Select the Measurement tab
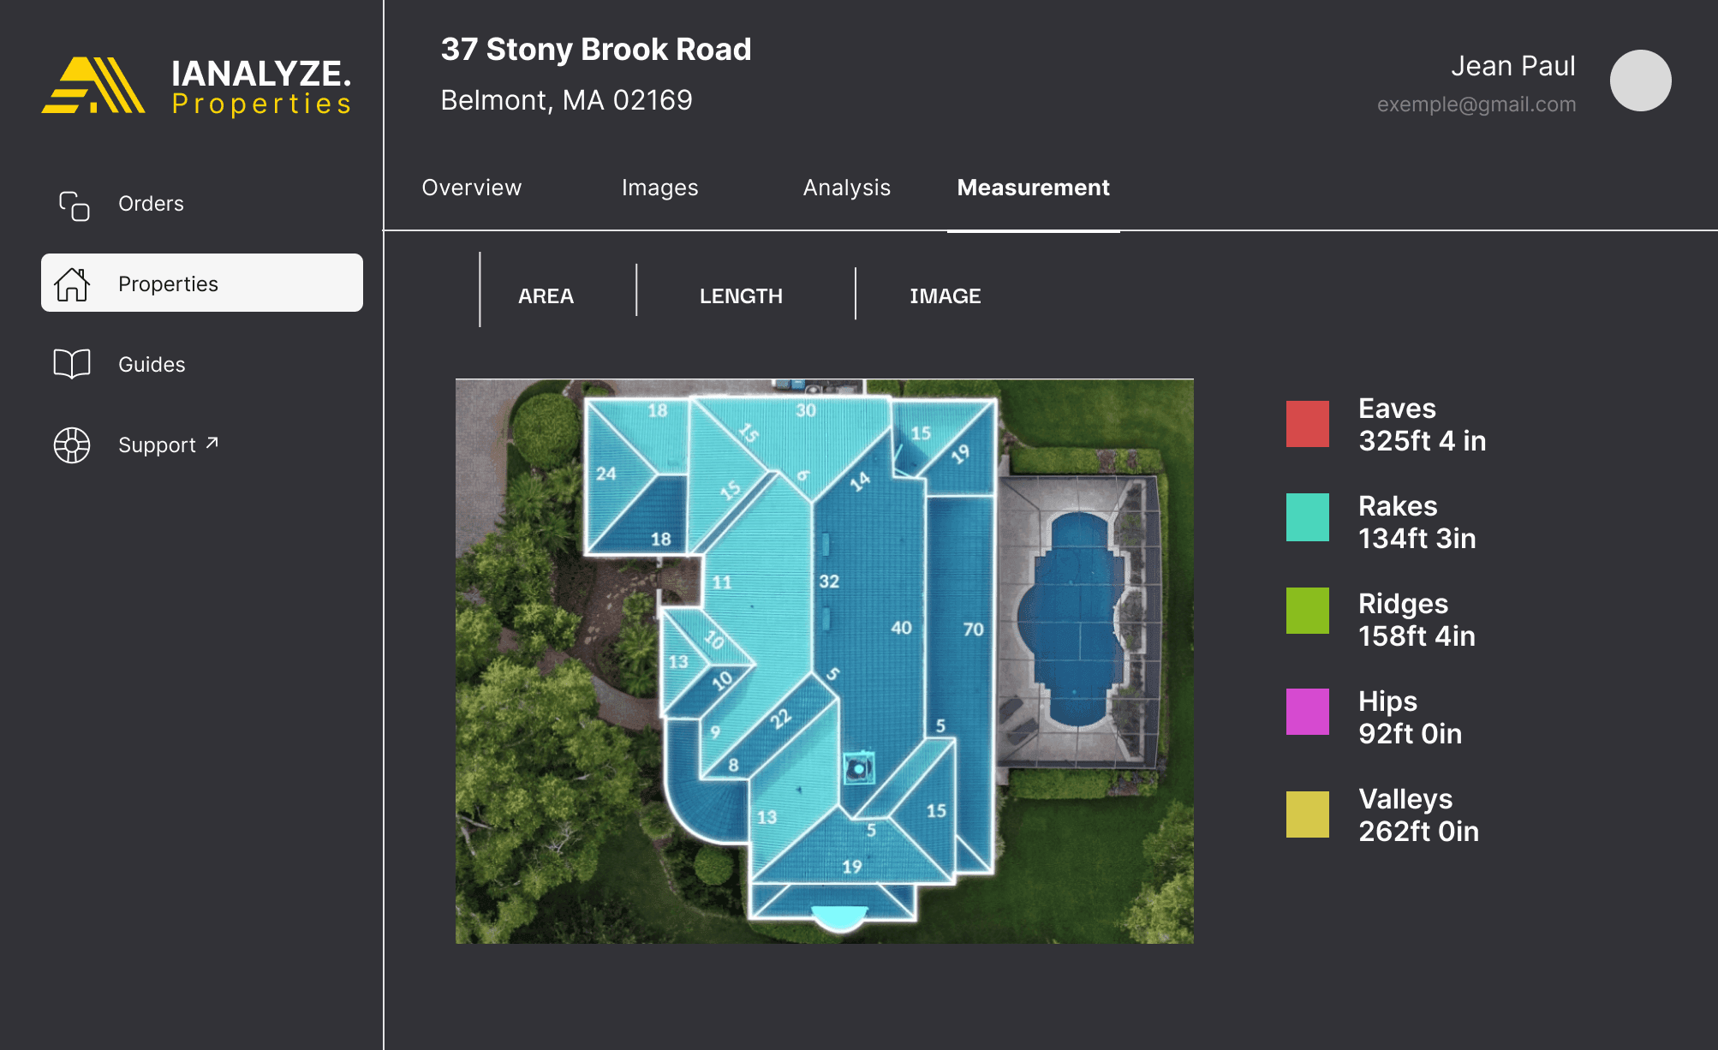This screenshot has height=1050, width=1718. (x=1033, y=188)
